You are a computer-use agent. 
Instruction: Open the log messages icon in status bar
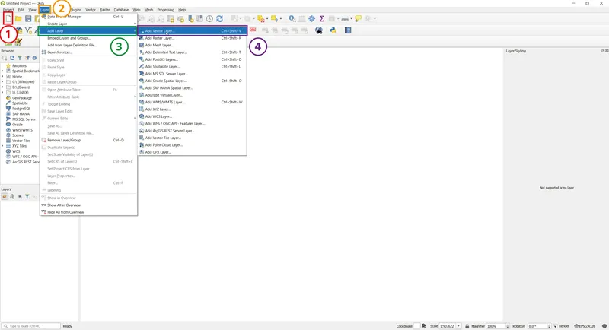604,326
